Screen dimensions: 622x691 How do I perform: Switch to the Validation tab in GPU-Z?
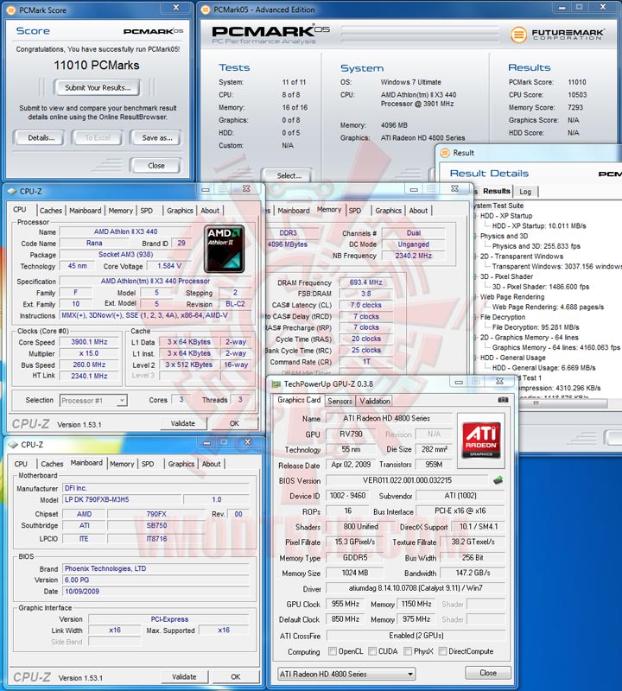coord(375,401)
